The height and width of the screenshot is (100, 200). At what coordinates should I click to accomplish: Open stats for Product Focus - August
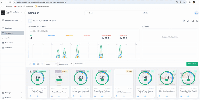click(x=59, y=96)
